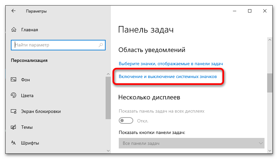278x159 pixels.
Task: Click the main pane scrollbar thumb
Action: click(x=270, y=83)
